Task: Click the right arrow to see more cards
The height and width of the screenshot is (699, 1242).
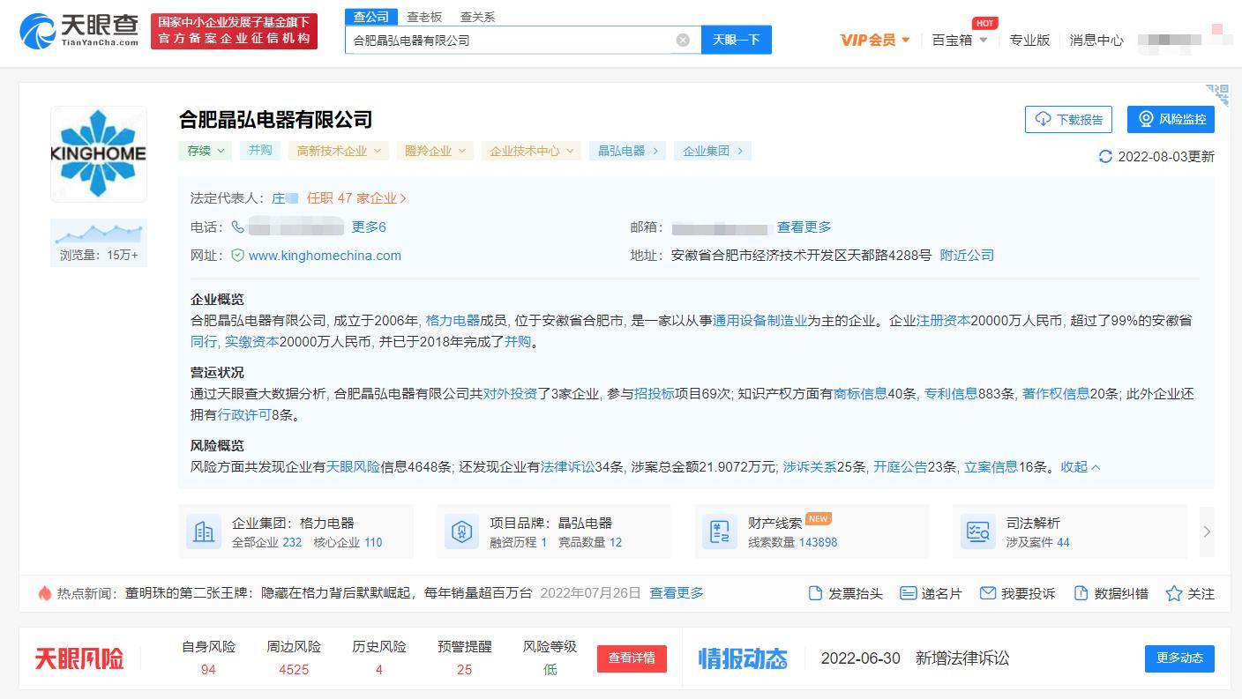Action: (1207, 532)
